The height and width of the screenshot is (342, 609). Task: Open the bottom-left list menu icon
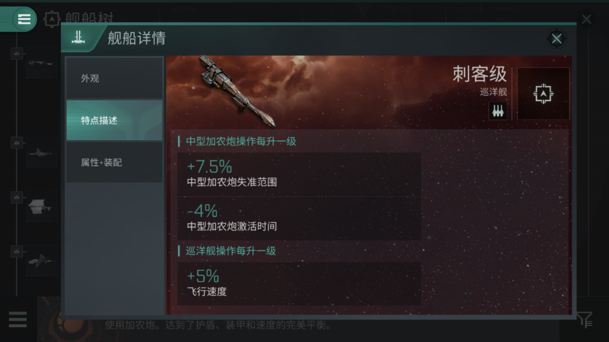coord(18,319)
